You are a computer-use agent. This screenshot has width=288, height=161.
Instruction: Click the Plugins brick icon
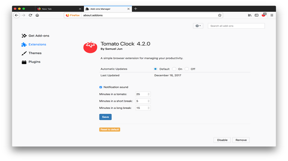coord(24,62)
